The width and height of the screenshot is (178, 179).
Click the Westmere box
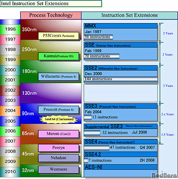59,169
